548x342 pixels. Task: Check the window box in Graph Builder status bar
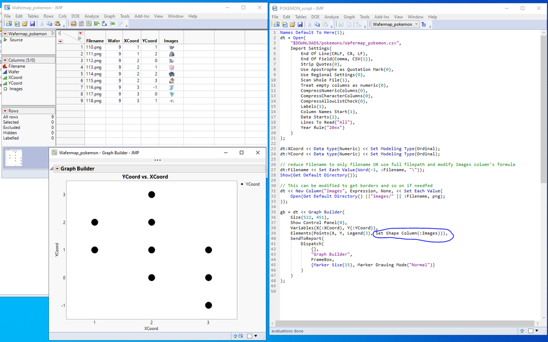point(249,336)
